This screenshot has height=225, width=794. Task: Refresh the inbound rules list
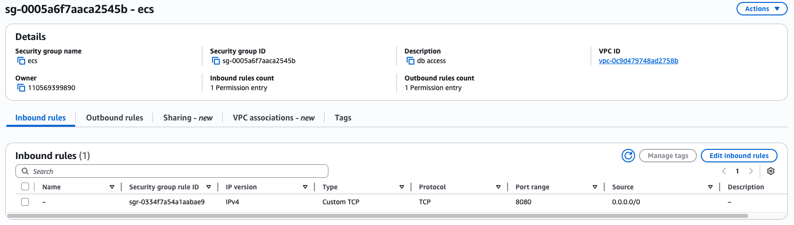pyautogui.click(x=628, y=156)
